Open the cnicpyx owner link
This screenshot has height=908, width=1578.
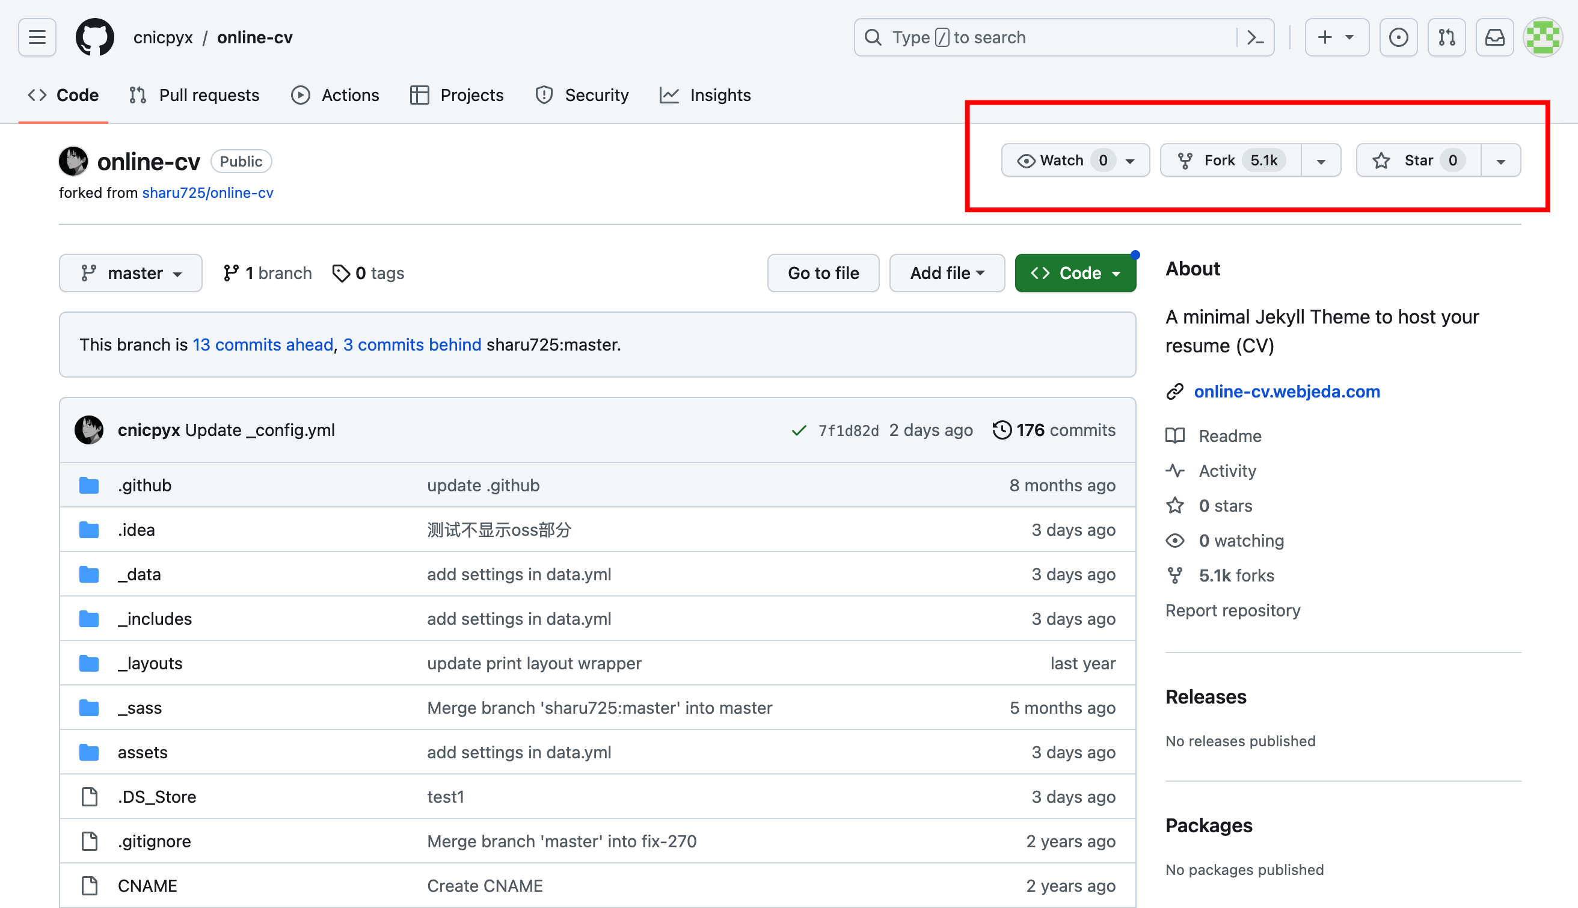(x=163, y=37)
